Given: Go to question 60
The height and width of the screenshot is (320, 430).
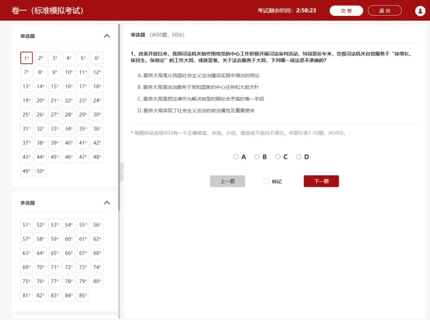Looking at the screenshot, I should [x=69, y=239].
